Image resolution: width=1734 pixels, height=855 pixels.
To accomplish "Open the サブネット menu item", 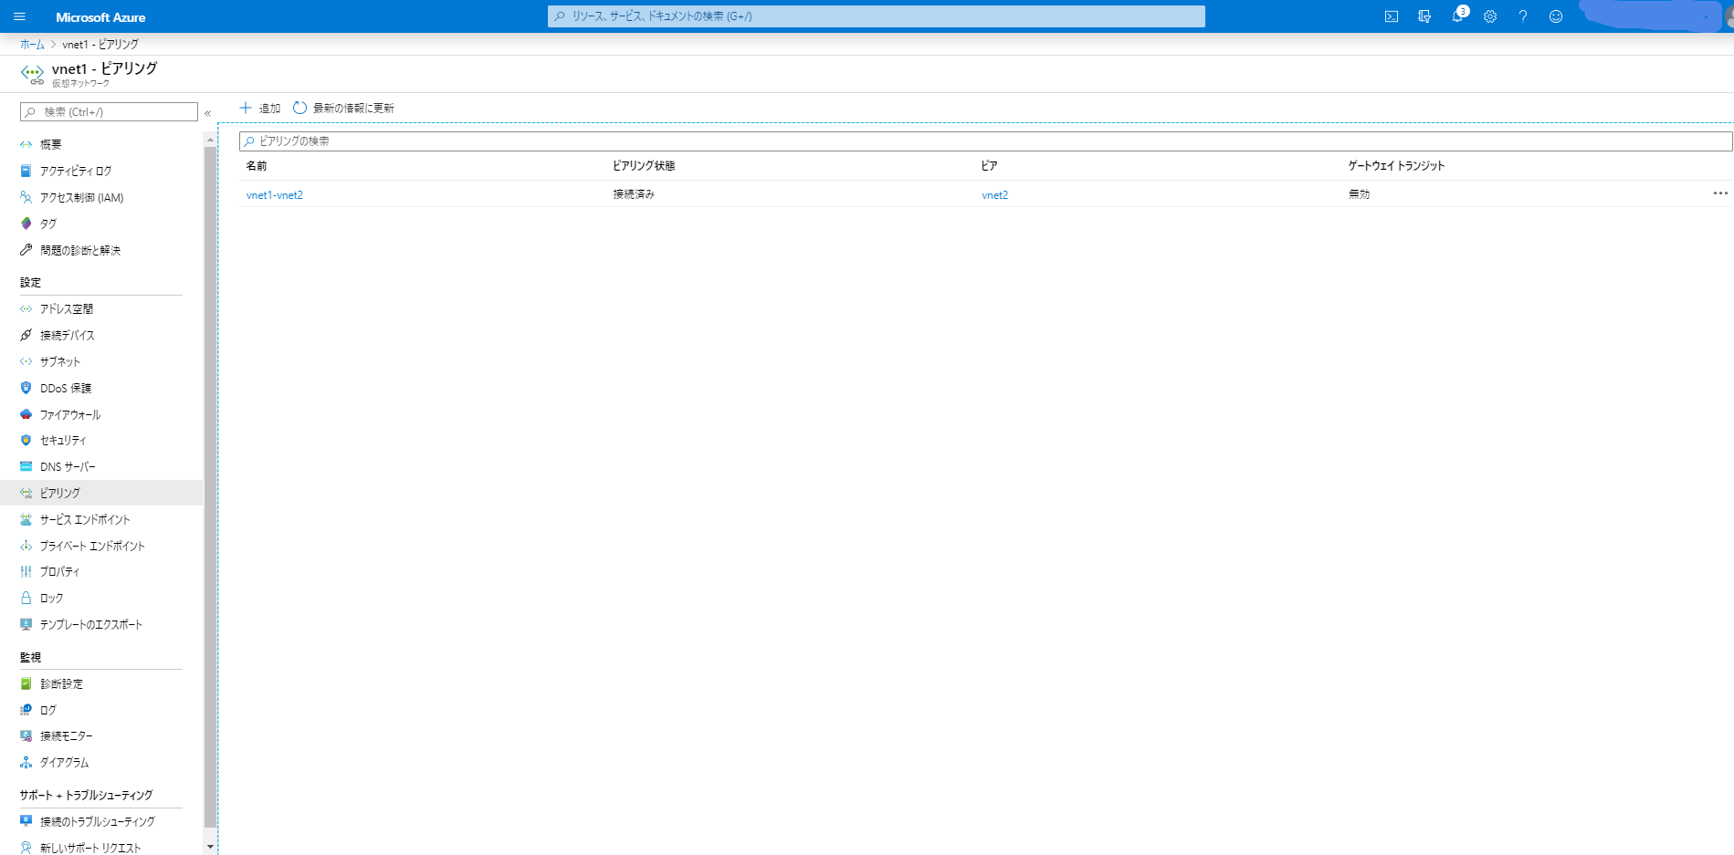I will click(x=60, y=361).
